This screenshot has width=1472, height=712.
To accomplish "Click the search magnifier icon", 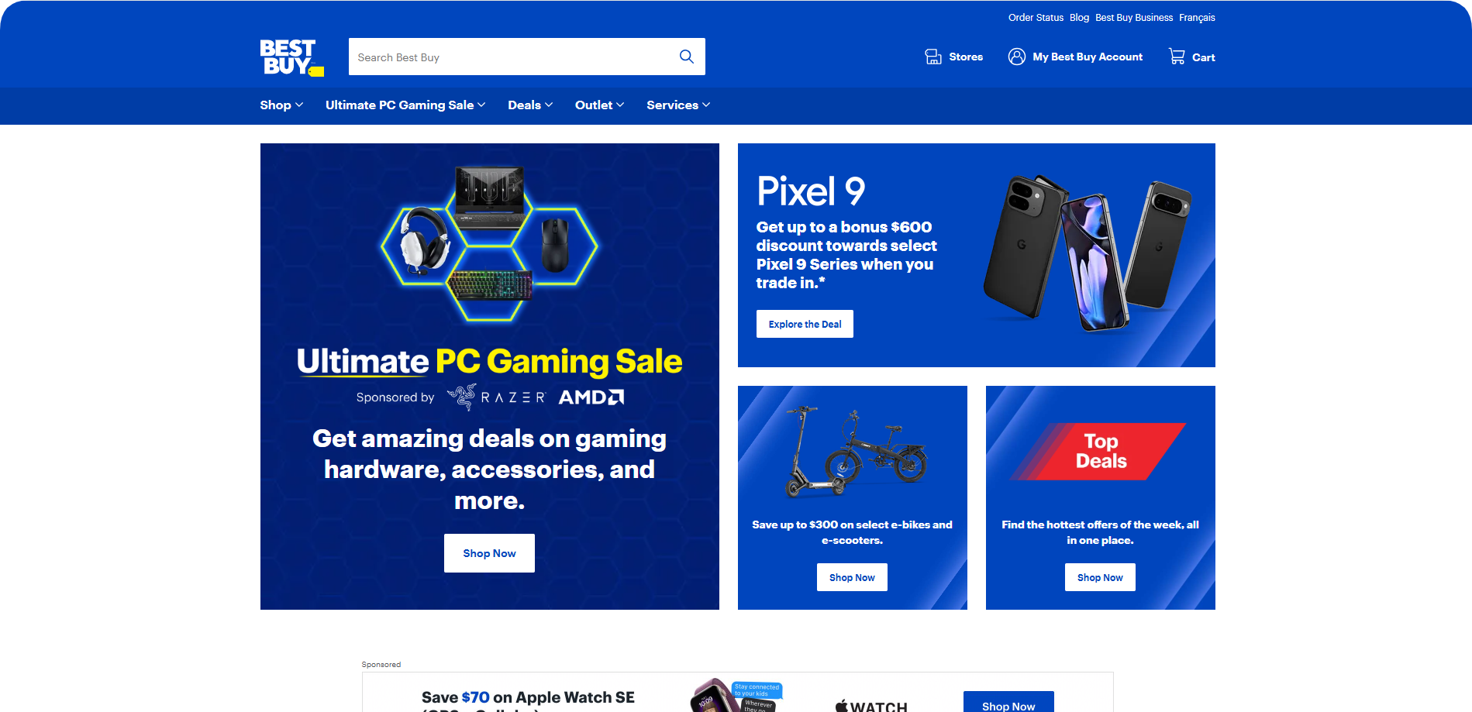I will [686, 57].
